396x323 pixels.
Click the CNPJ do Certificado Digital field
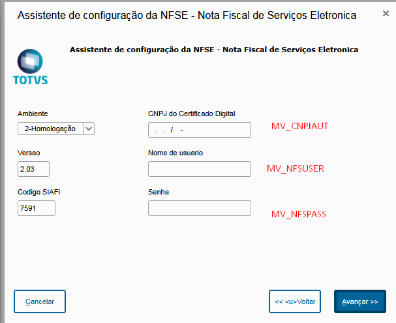199,130
